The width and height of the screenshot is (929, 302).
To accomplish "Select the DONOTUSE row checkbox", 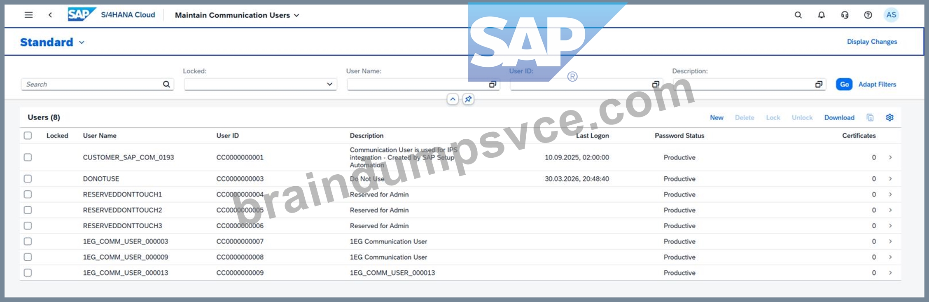I will tap(28, 179).
